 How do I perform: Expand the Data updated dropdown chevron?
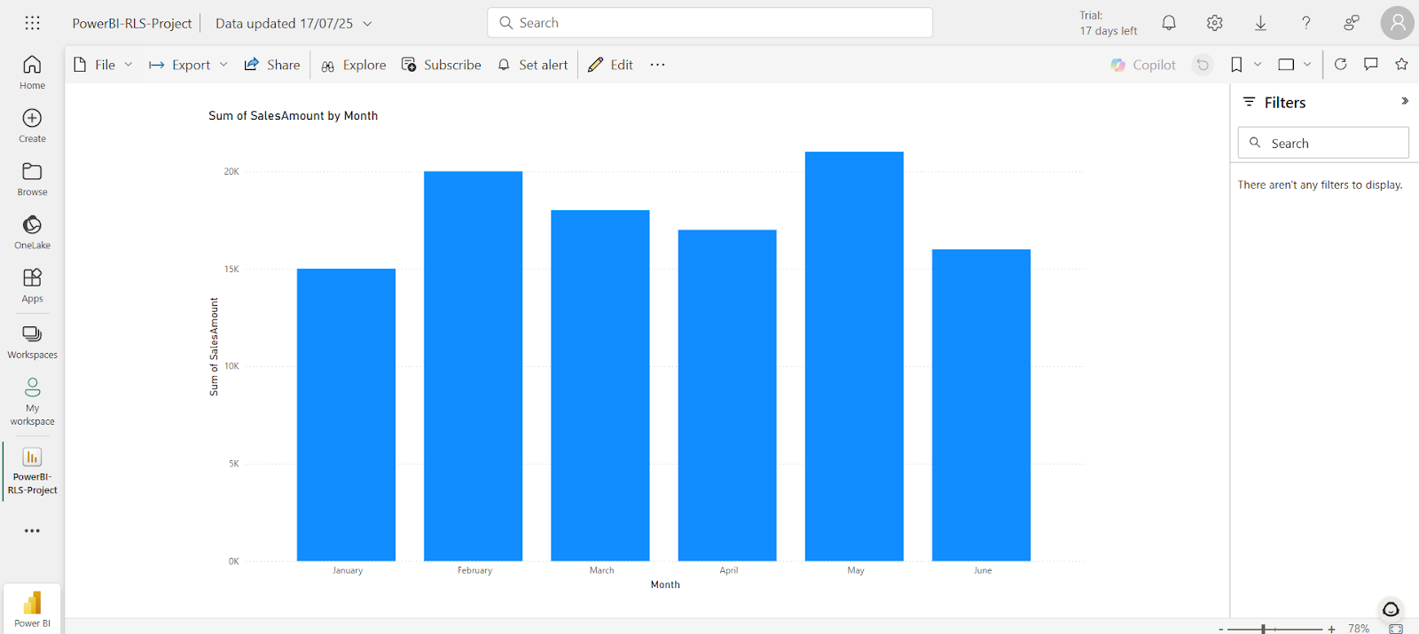pos(367,24)
